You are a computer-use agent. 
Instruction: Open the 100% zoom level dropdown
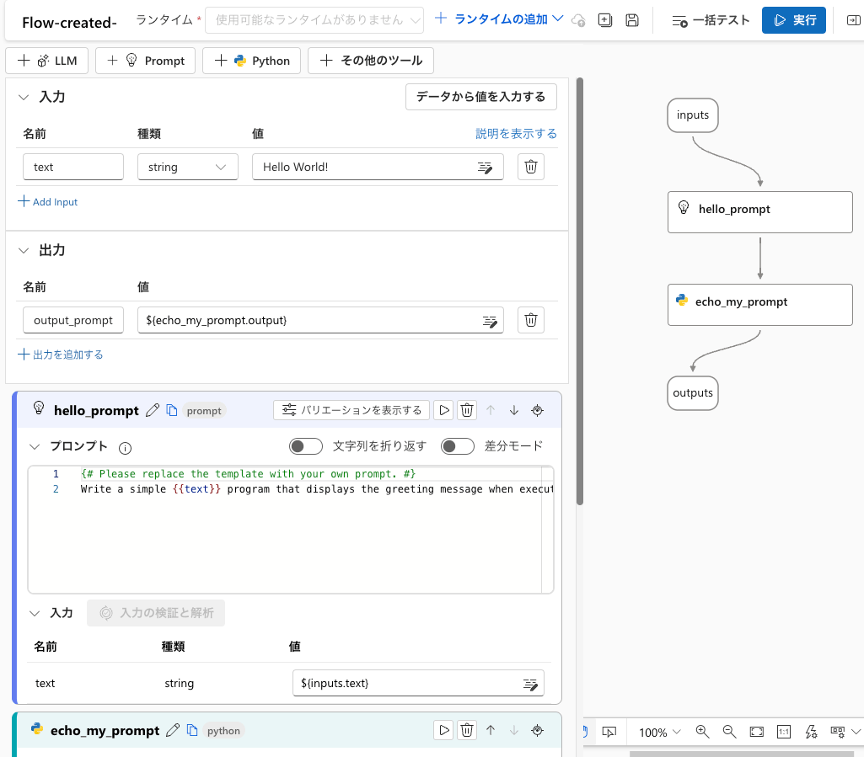coord(658,732)
